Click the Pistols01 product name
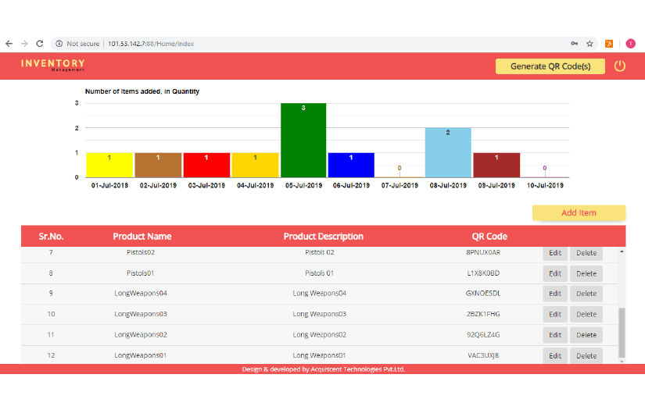This screenshot has width=645, height=410. (x=140, y=273)
